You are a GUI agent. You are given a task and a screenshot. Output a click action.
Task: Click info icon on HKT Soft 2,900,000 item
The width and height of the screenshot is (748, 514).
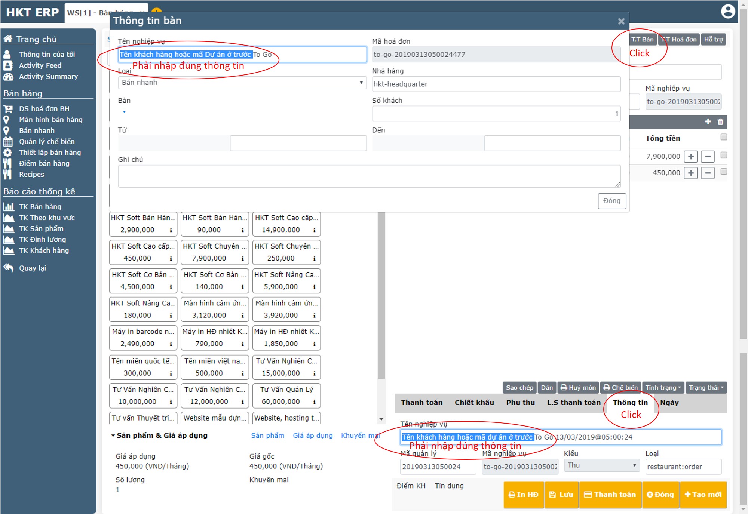171,230
